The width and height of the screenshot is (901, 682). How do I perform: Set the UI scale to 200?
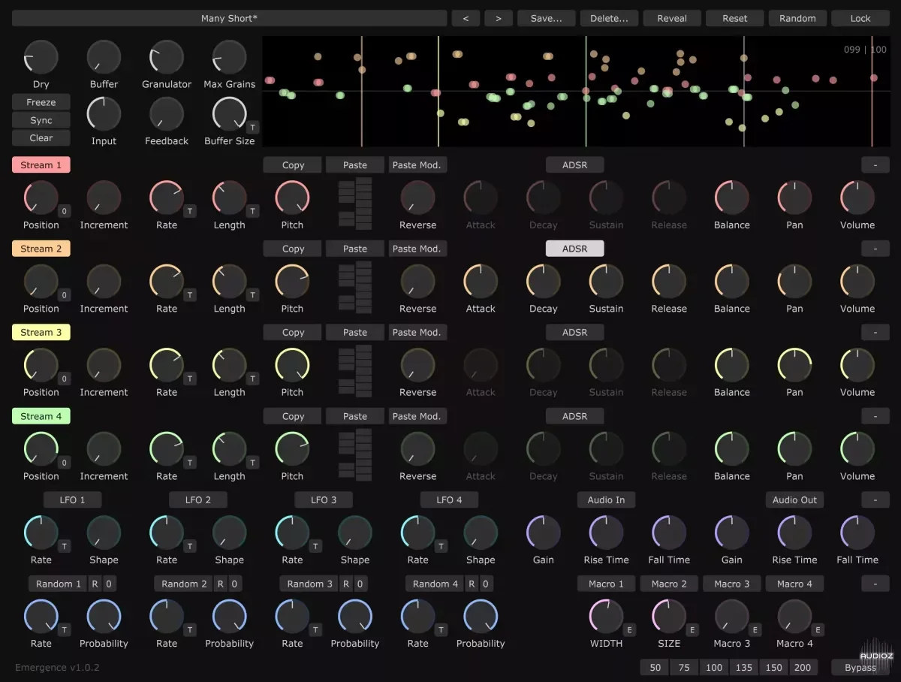(803, 667)
